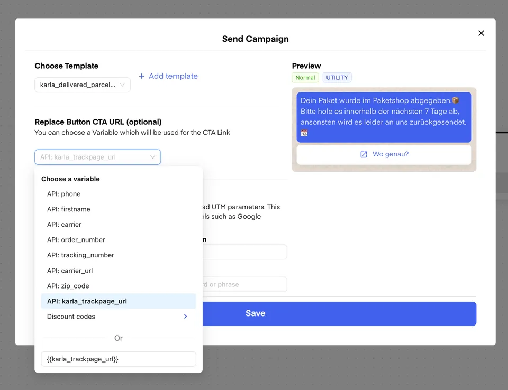Click the UTILITY tag in Preview

337,78
